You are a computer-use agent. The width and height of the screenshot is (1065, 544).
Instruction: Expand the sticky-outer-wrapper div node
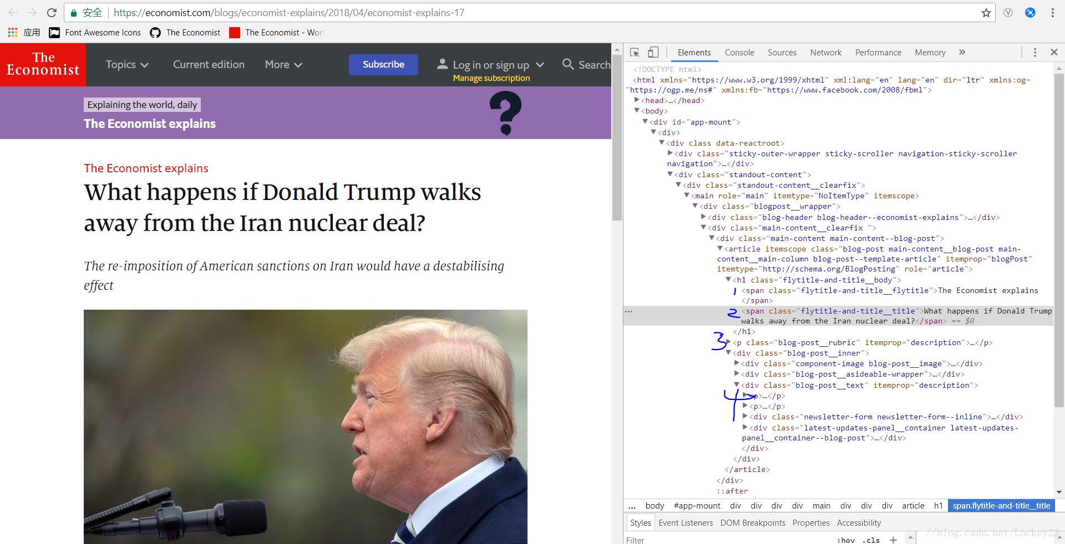[x=670, y=153]
